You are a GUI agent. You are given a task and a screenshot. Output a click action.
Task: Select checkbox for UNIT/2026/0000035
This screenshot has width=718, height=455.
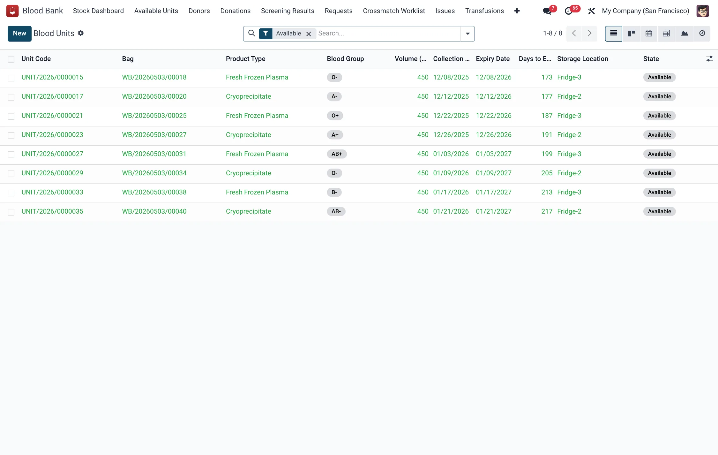tap(11, 212)
